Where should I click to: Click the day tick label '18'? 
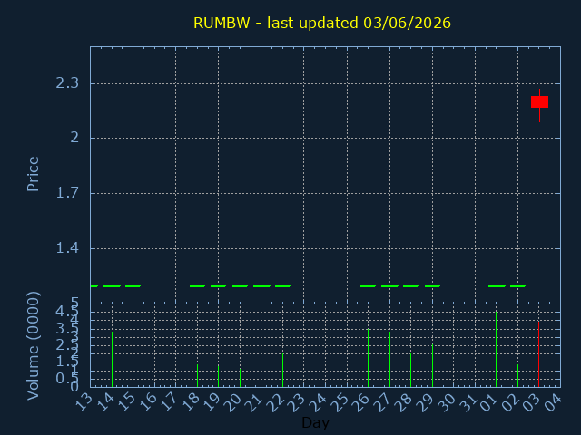[x=191, y=401]
